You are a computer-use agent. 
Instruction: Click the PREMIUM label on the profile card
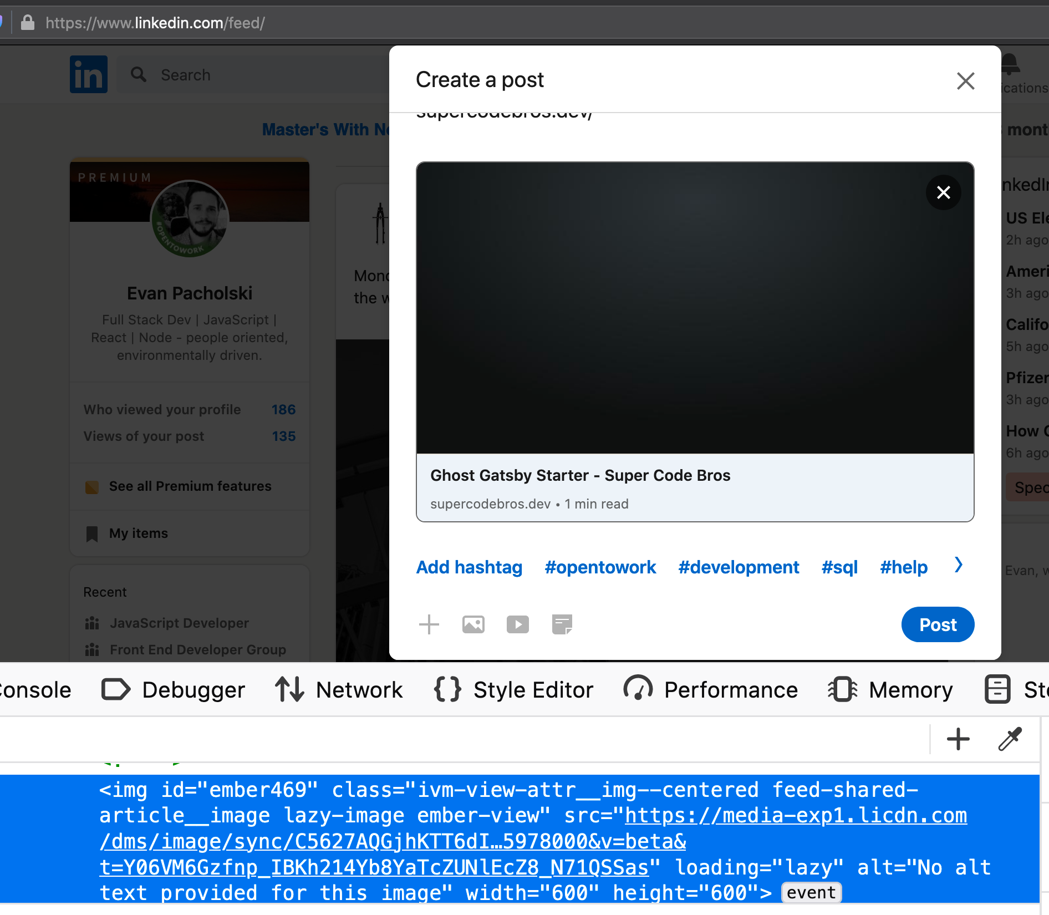coord(115,178)
